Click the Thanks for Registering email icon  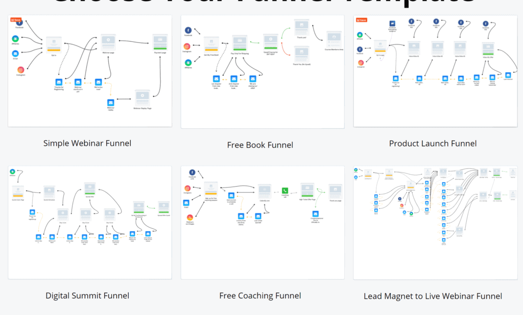tap(59, 82)
